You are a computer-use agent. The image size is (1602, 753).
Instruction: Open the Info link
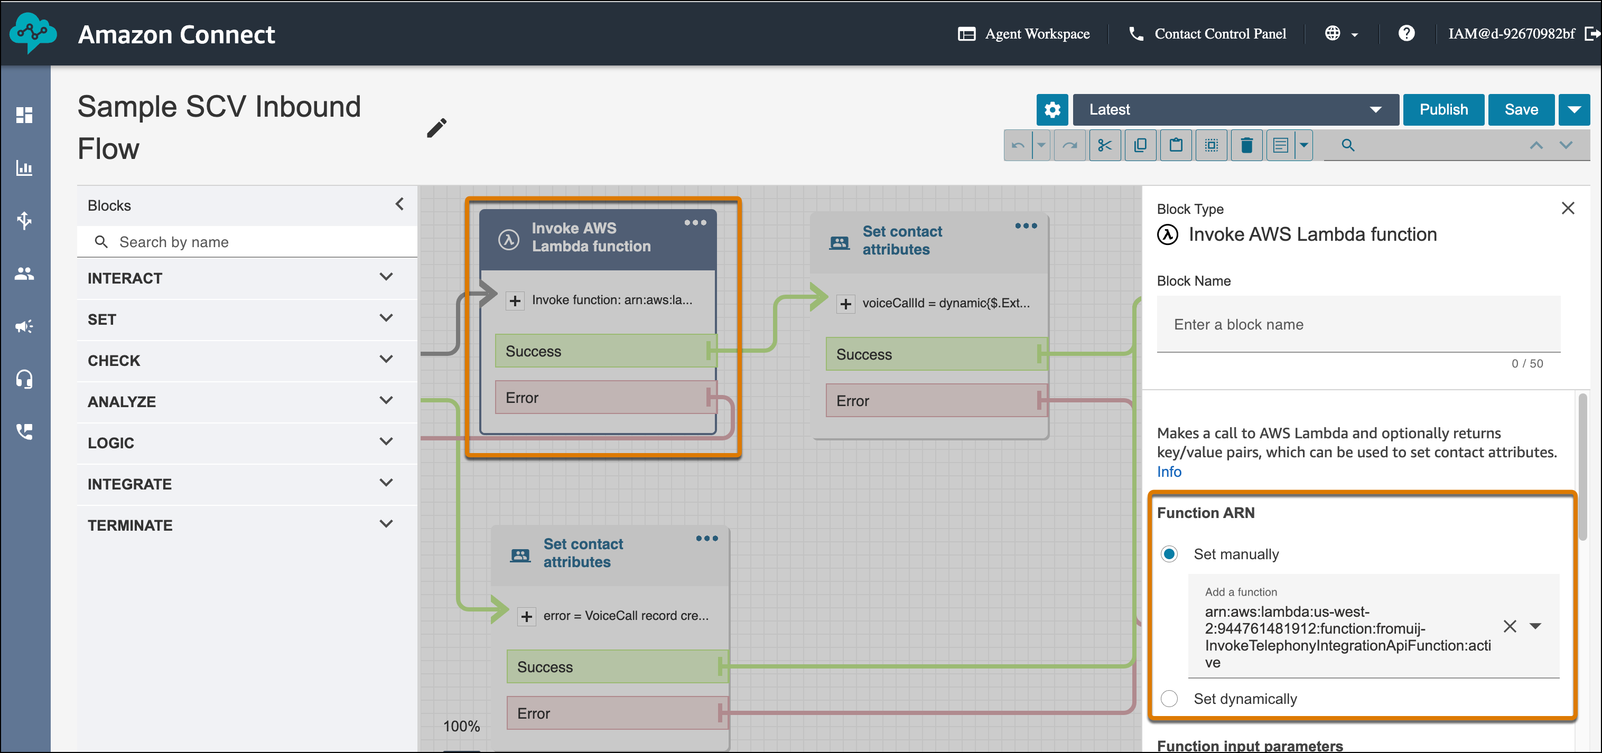tap(1169, 472)
